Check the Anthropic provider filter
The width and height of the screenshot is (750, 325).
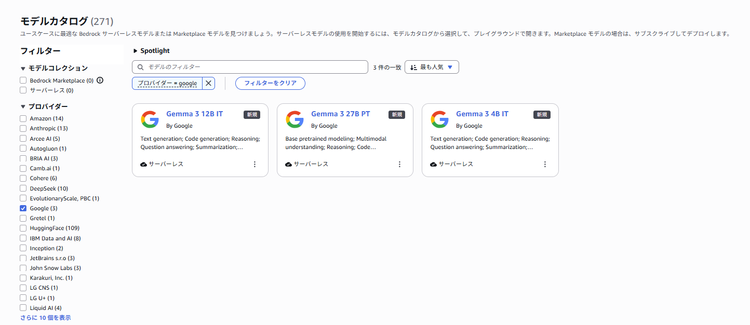(x=23, y=128)
